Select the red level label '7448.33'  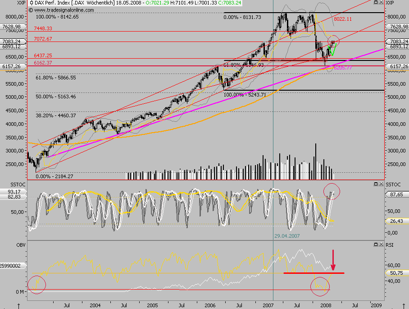click(43, 28)
